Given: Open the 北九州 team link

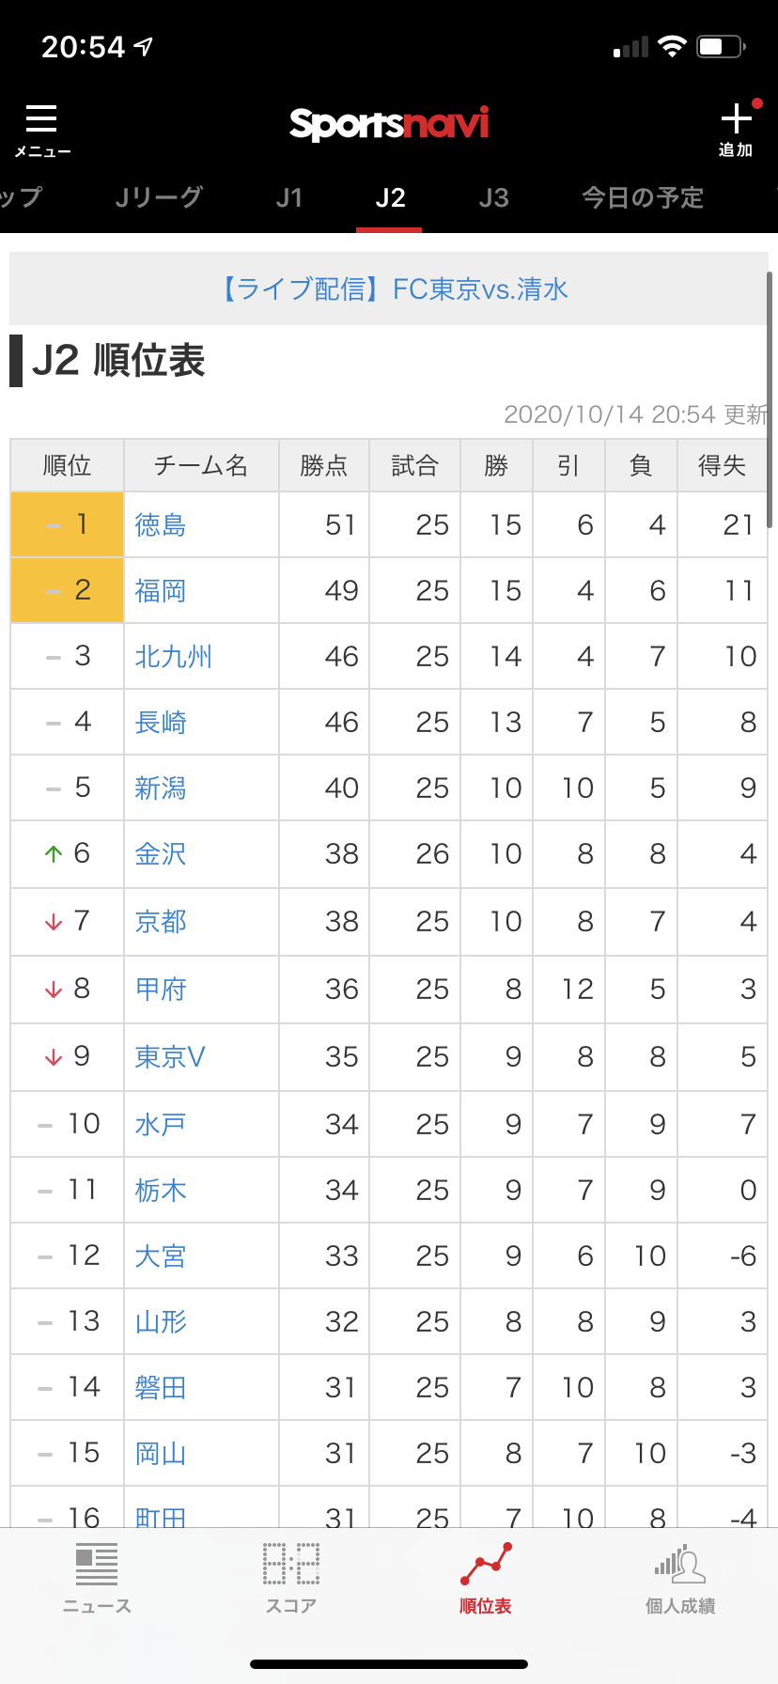Looking at the screenshot, I should [x=174, y=656].
